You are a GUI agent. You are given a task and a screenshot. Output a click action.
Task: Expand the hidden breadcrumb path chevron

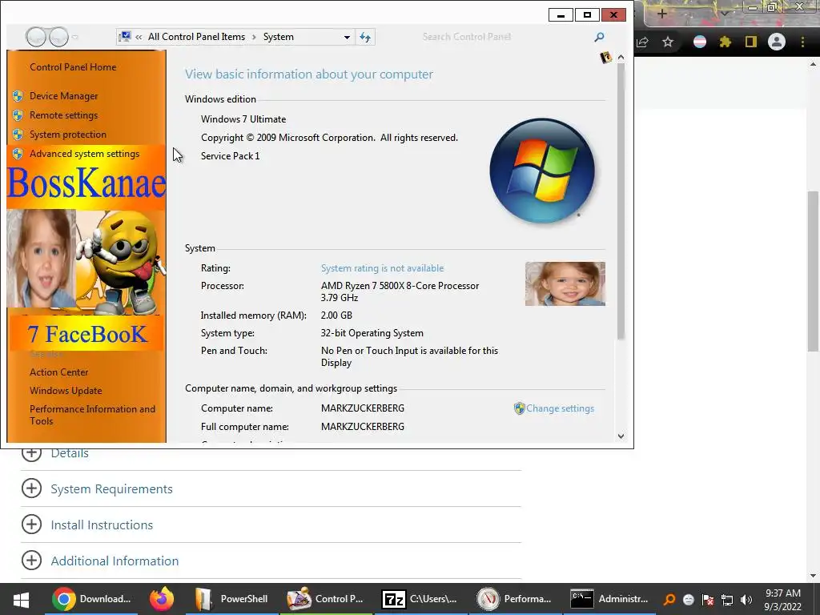(x=139, y=37)
